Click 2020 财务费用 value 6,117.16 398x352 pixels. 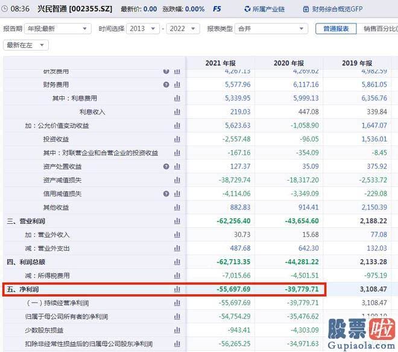coord(306,85)
